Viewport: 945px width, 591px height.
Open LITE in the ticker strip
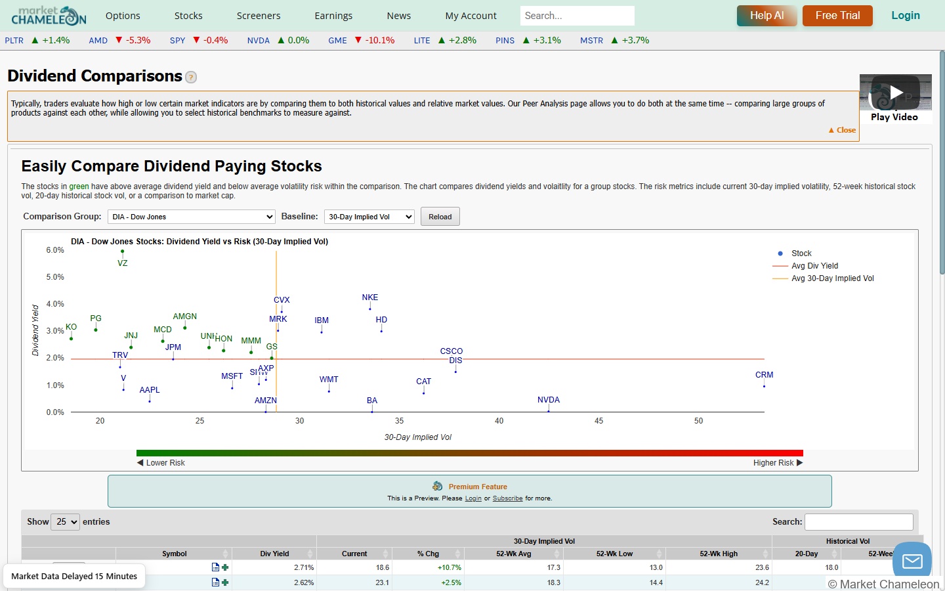click(x=422, y=41)
